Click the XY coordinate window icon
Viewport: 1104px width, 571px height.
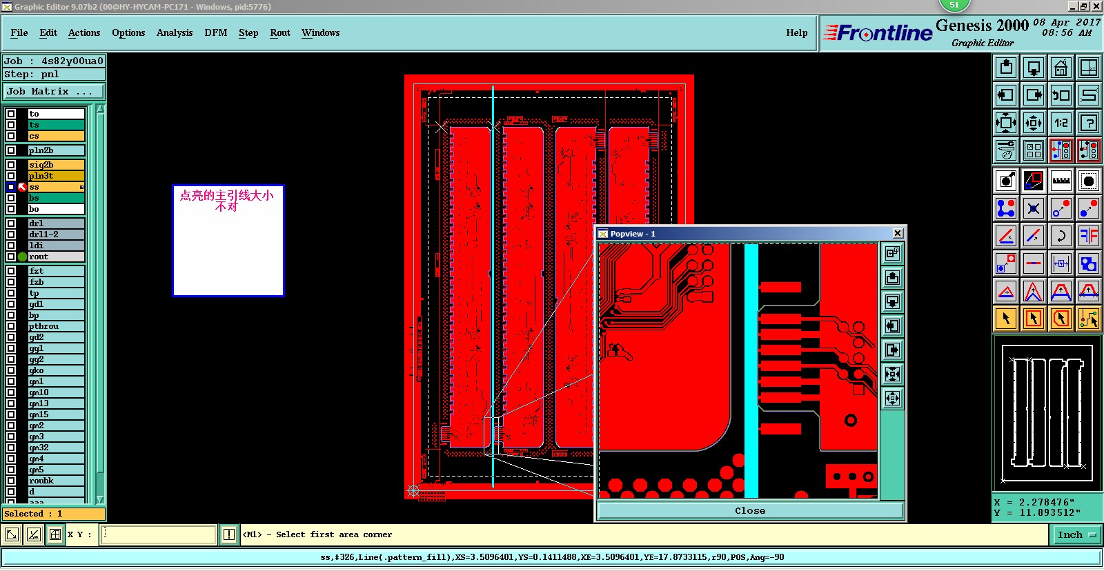1089,68
